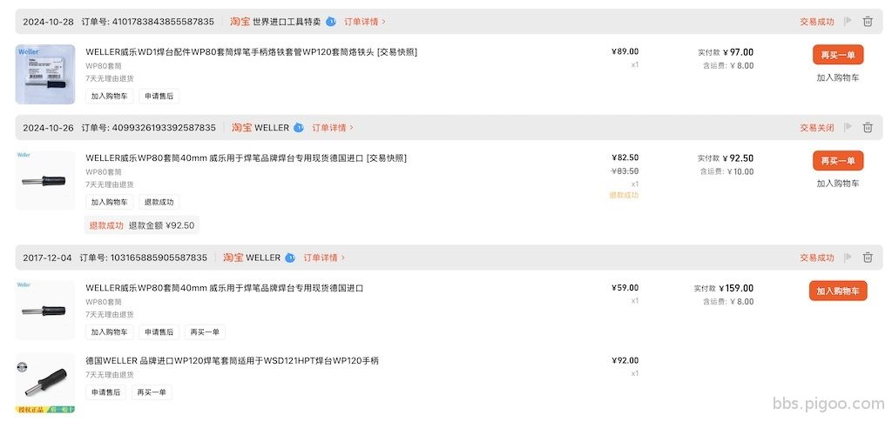Open the WP120 handle product thumbnail

tap(45, 383)
